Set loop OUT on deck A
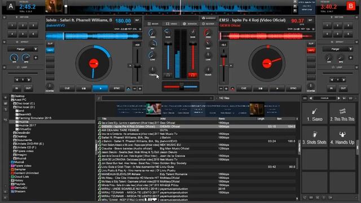361x203 pixels. pos(28,88)
